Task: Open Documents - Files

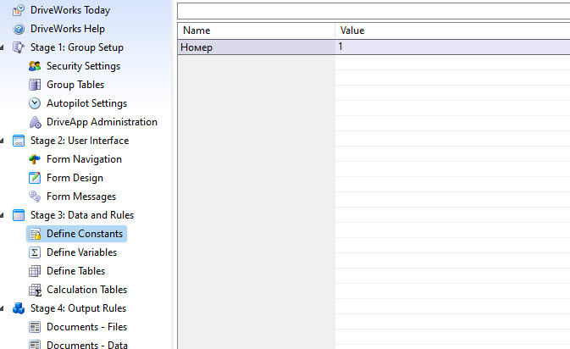Action: [x=86, y=327]
